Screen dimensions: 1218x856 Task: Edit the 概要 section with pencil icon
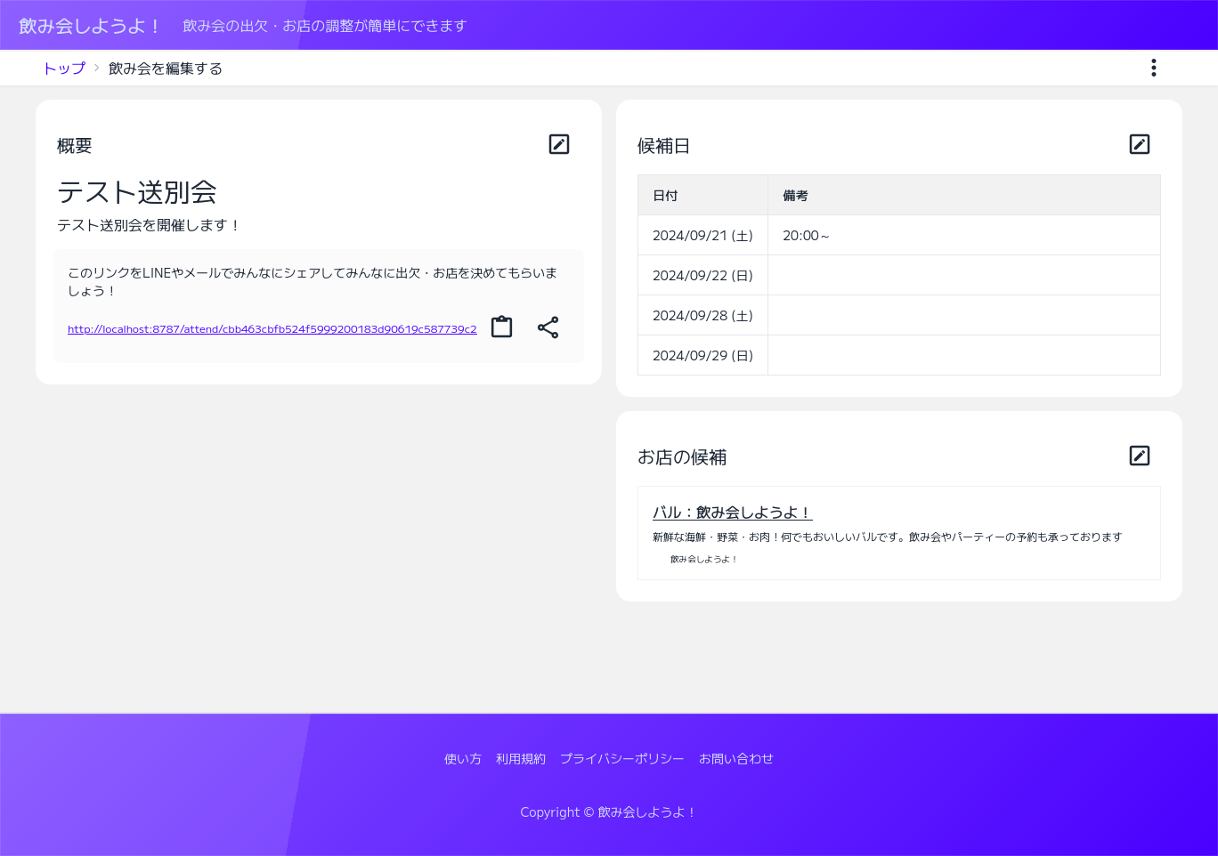click(559, 144)
